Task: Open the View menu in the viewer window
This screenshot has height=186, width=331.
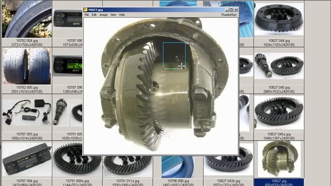Action: (113, 15)
